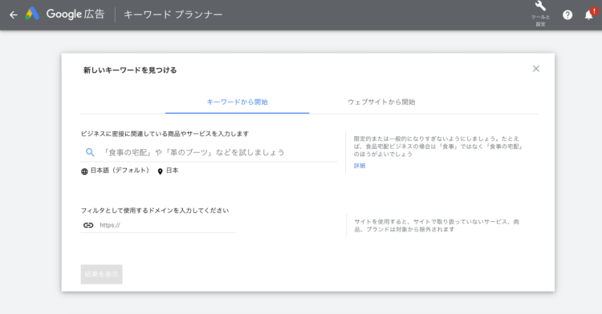Select the キーワードから開始 tab
Viewport: 602px width, 314px height.
point(238,102)
